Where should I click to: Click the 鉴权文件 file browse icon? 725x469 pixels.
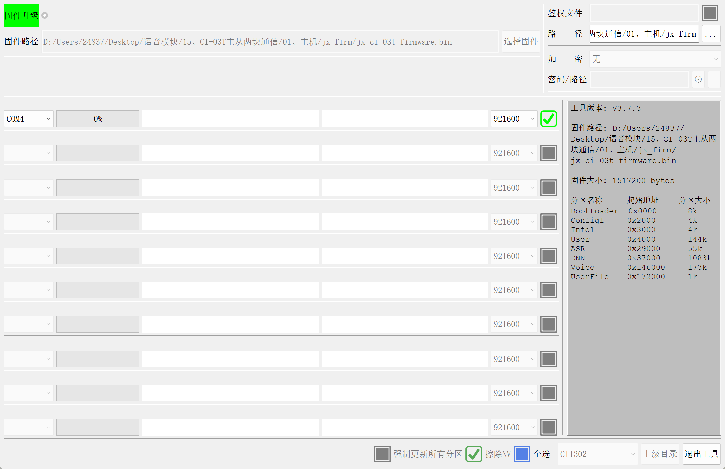710,13
